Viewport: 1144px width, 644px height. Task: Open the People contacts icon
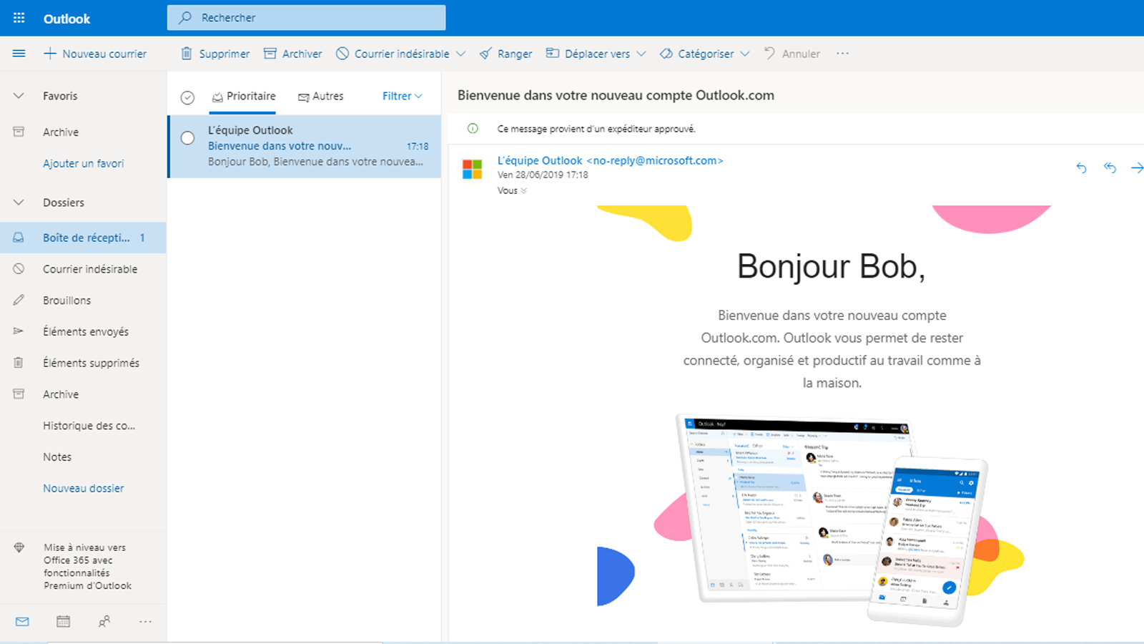pyautogui.click(x=104, y=621)
